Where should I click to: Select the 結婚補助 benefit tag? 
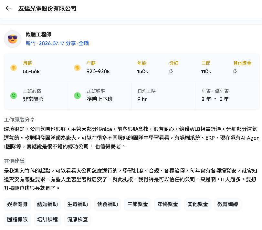point(47,204)
